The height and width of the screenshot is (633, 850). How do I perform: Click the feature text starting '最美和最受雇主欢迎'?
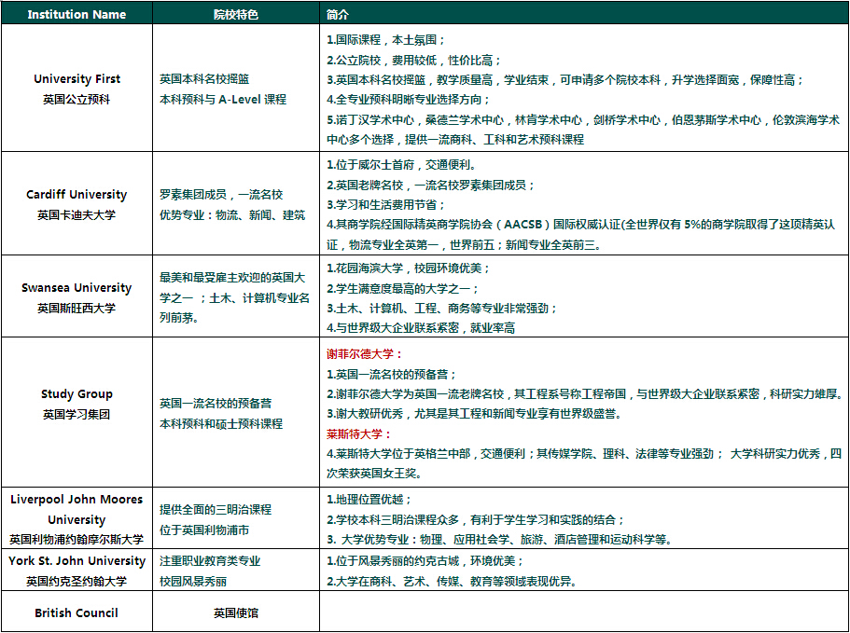pos(235,297)
